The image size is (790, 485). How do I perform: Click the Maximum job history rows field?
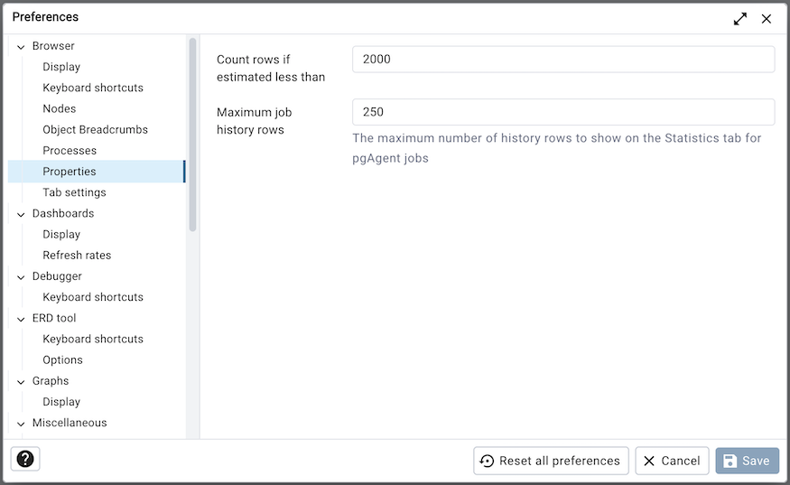pyautogui.click(x=562, y=112)
